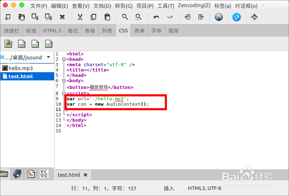Switch to the 框架 tab
Viewport: 289px width, 196px height.
click(x=174, y=31)
